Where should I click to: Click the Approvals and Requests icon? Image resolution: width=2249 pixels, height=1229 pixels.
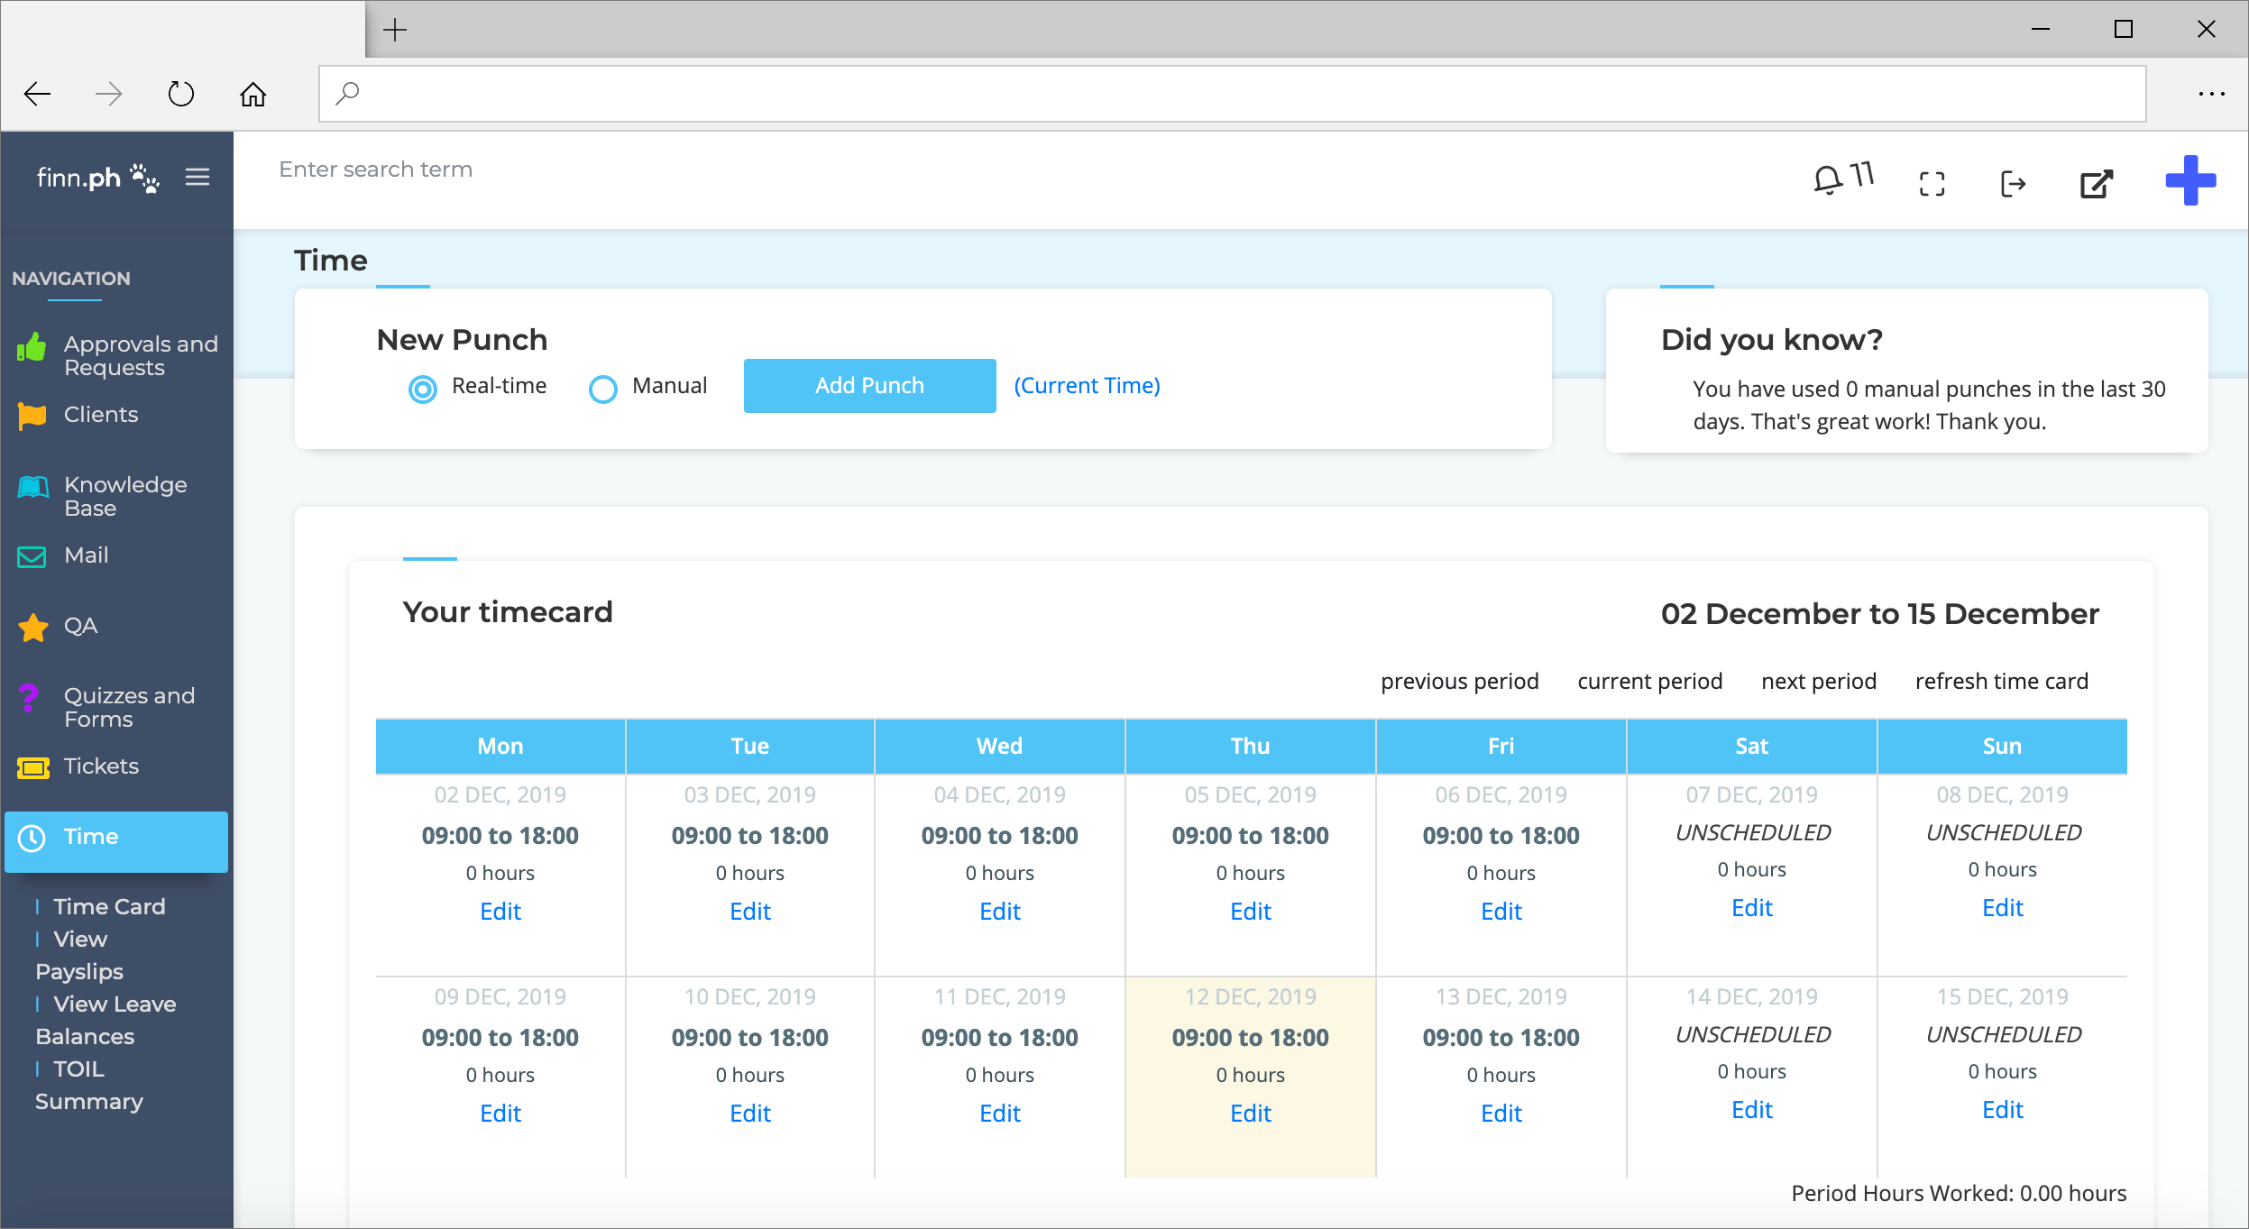tap(32, 345)
